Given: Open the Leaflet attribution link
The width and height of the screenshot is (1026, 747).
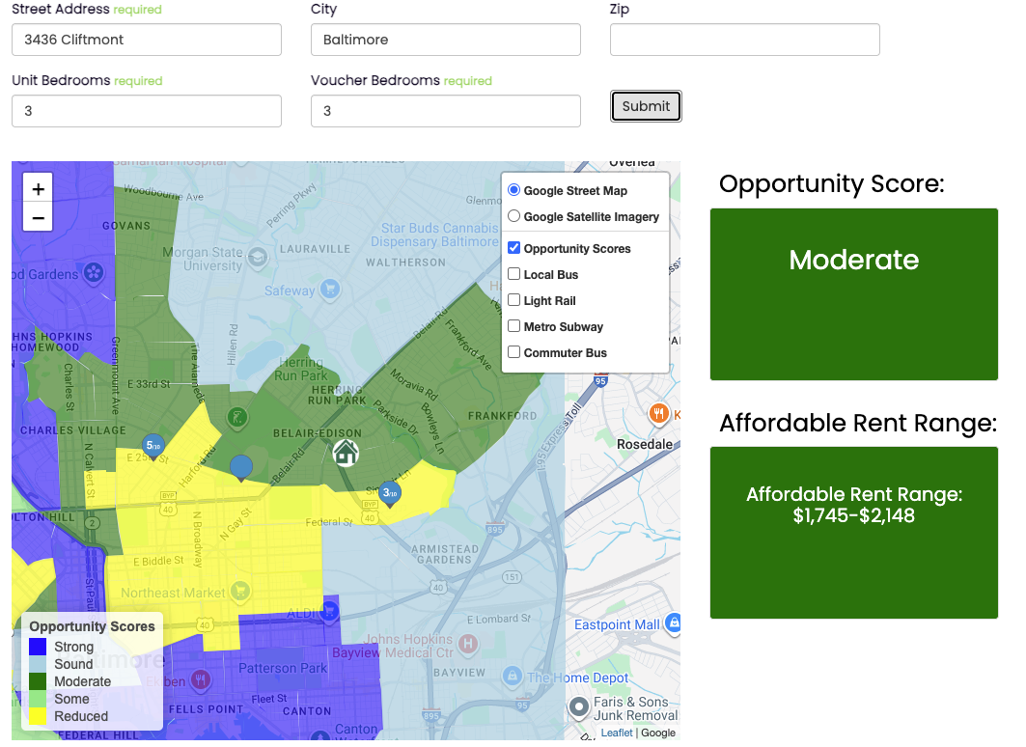Looking at the screenshot, I should 617,733.
